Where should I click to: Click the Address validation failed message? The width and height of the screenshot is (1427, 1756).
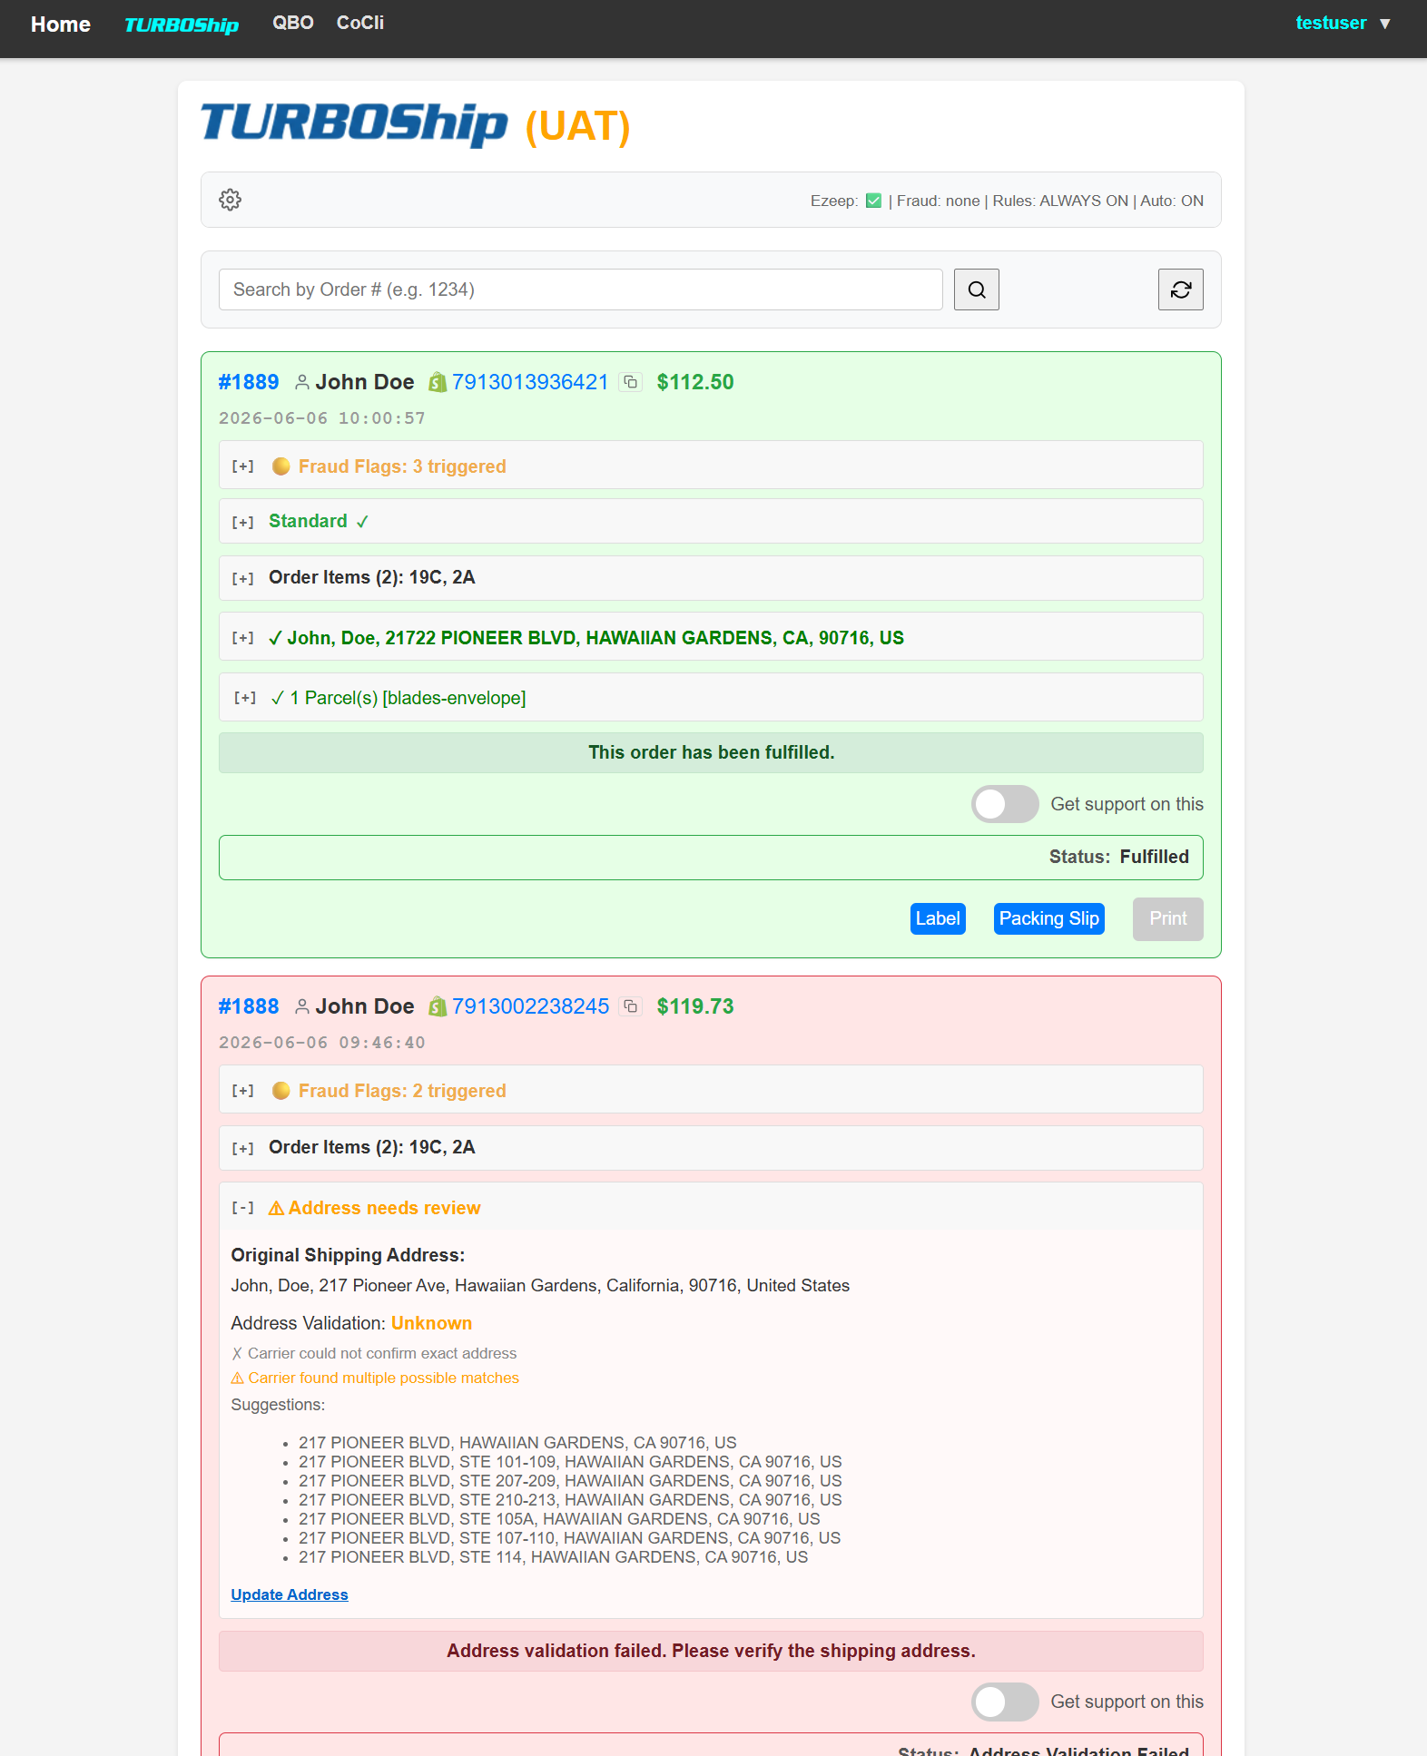tap(711, 1651)
